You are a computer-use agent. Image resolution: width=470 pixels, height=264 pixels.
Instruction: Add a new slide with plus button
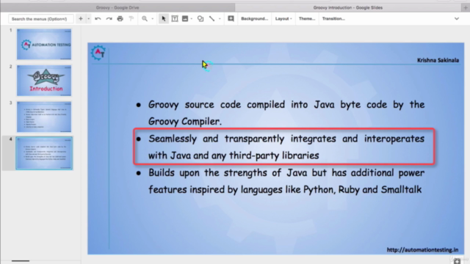pyautogui.click(x=81, y=18)
